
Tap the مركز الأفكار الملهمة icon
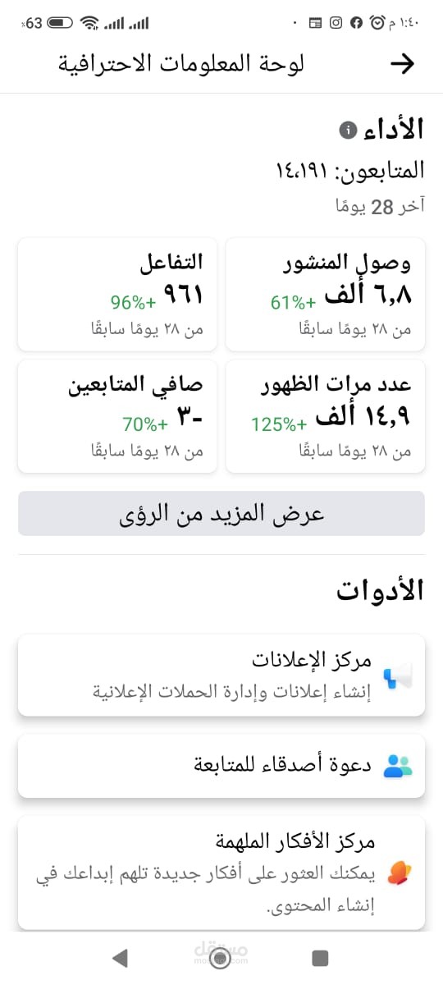point(398,872)
